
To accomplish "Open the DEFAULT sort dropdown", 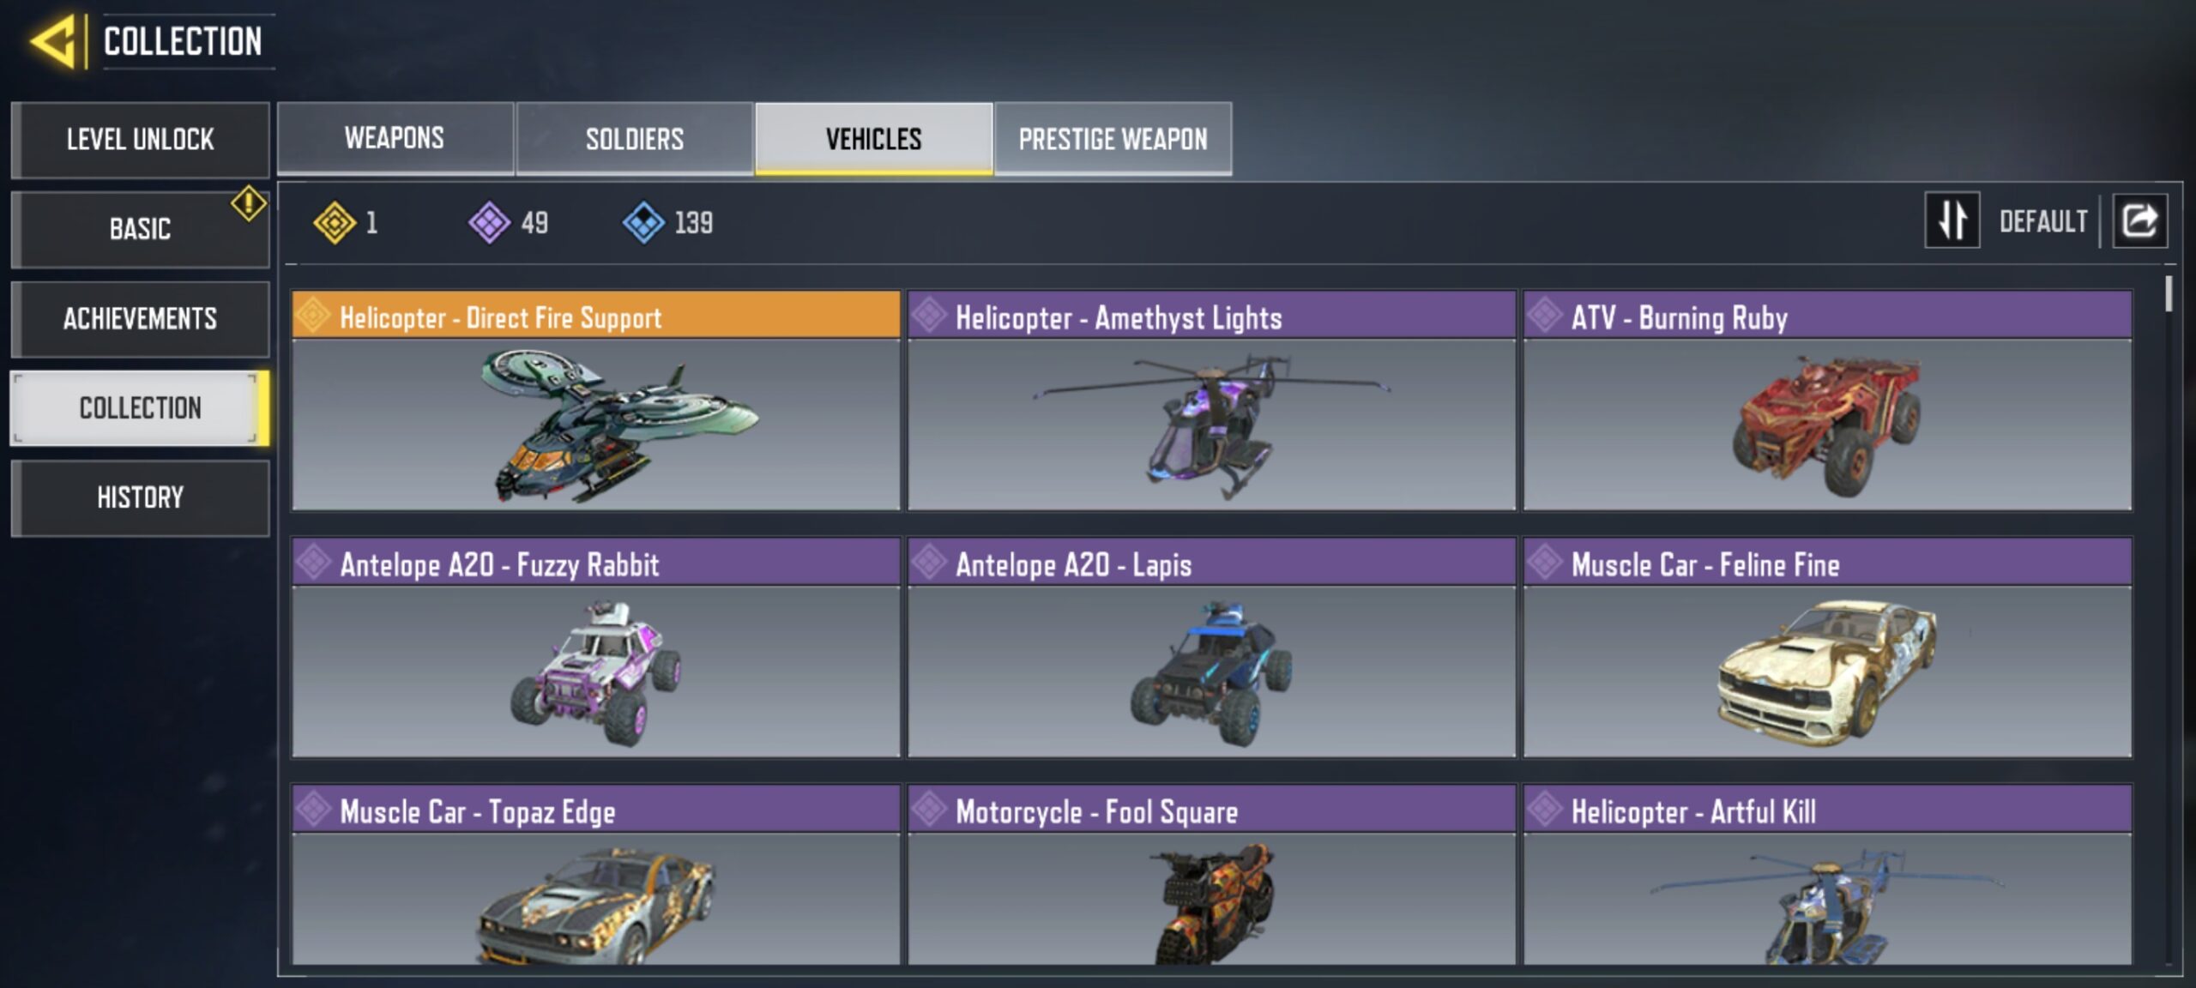I will click(2043, 221).
